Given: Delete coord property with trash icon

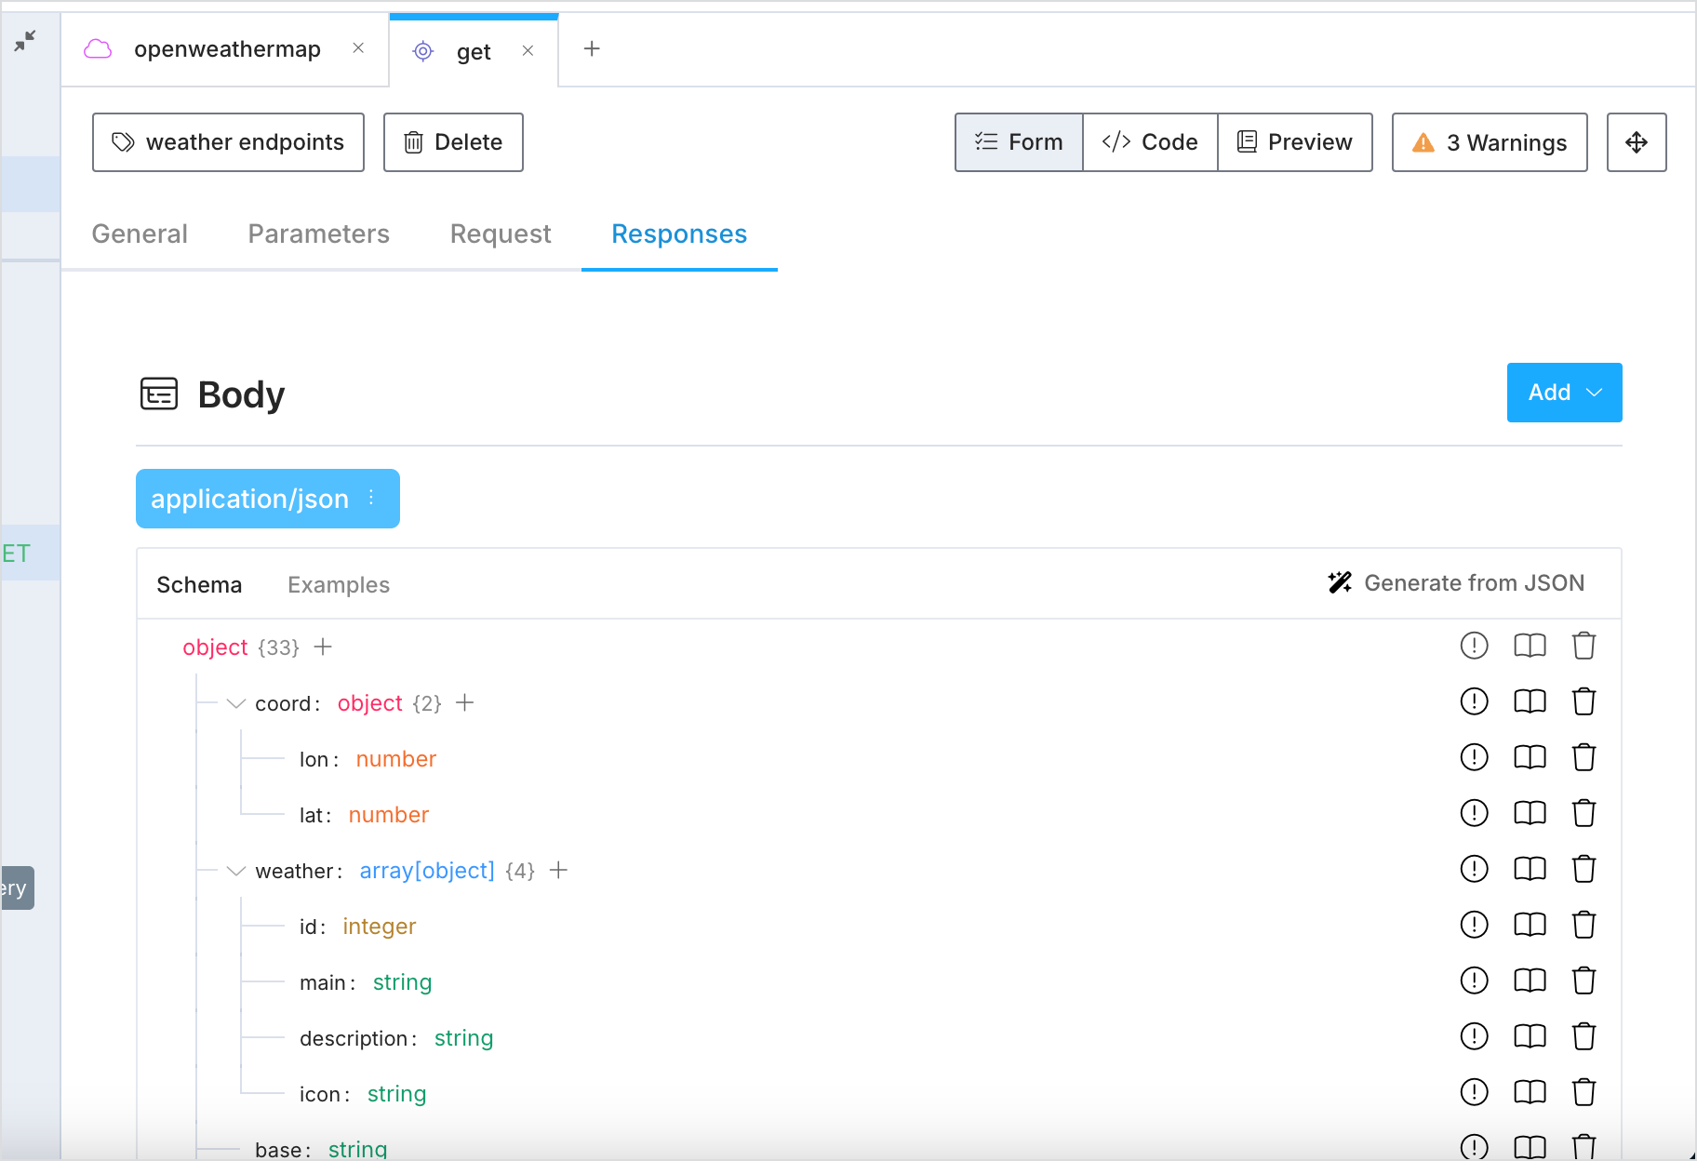Looking at the screenshot, I should pyautogui.click(x=1584, y=701).
